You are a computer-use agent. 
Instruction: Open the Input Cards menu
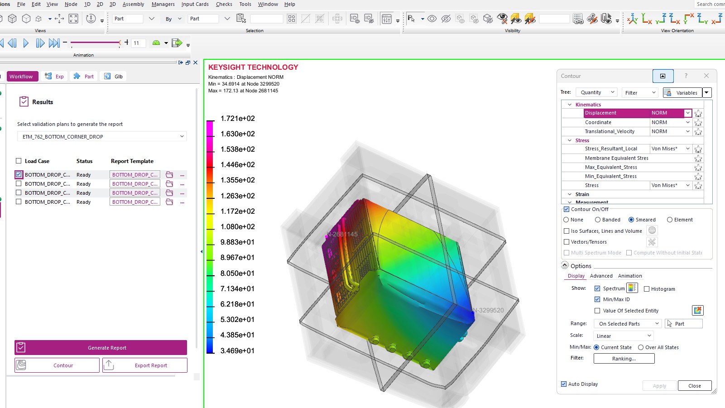(x=195, y=4)
